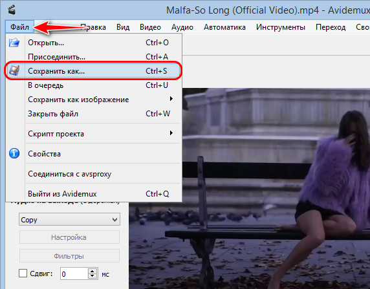Image resolution: width=370 pixels, height=289 pixels.
Task: Click the audio Фильтры button
Action: 69,256
